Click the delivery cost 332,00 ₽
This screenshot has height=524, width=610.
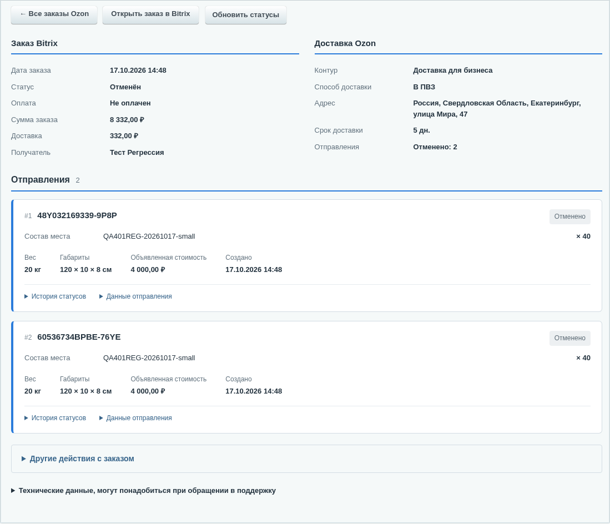point(124,136)
